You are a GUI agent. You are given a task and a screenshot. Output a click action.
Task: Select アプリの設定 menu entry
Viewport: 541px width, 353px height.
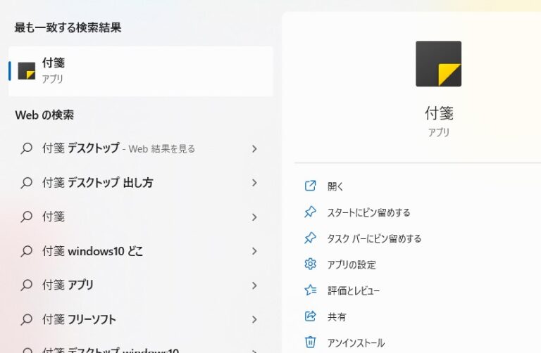pos(352,264)
